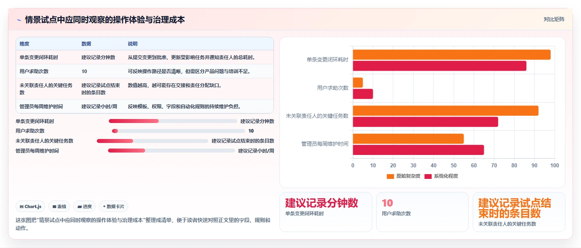Screen dimensions: 581x248
Task: Click the 用户求助次数 progress bar
Action: tap(178, 131)
